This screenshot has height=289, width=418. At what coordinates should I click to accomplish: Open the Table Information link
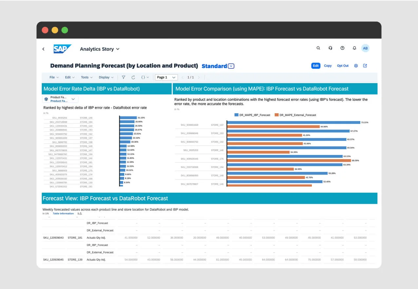click(63, 214)
